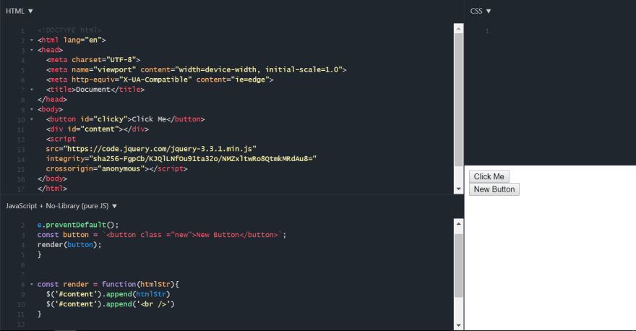Open the HTML panel dropdown
Screen dimensions: 636x331
pyautogui.click(x=19, y=11)
